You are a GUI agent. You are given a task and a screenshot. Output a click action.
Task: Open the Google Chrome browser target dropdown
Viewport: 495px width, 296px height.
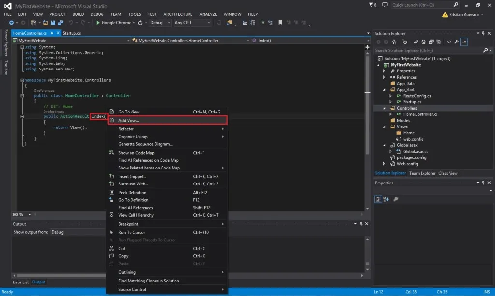pos(134,23)
